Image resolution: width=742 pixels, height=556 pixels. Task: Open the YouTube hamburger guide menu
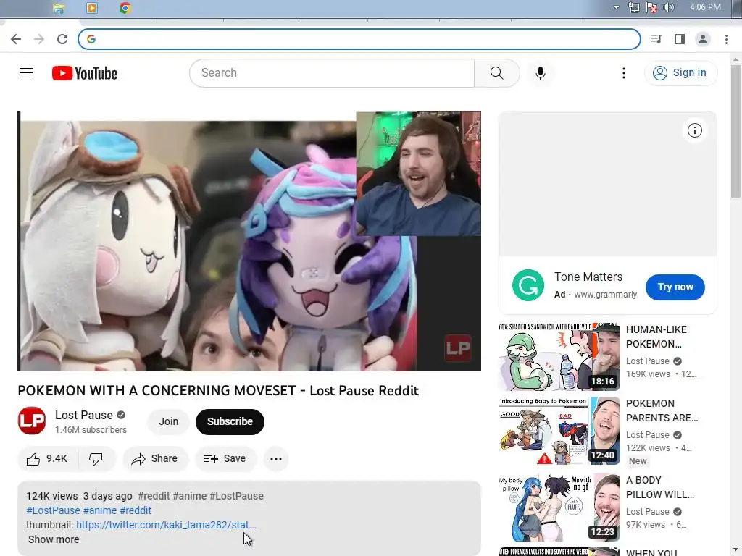(26, 73)
